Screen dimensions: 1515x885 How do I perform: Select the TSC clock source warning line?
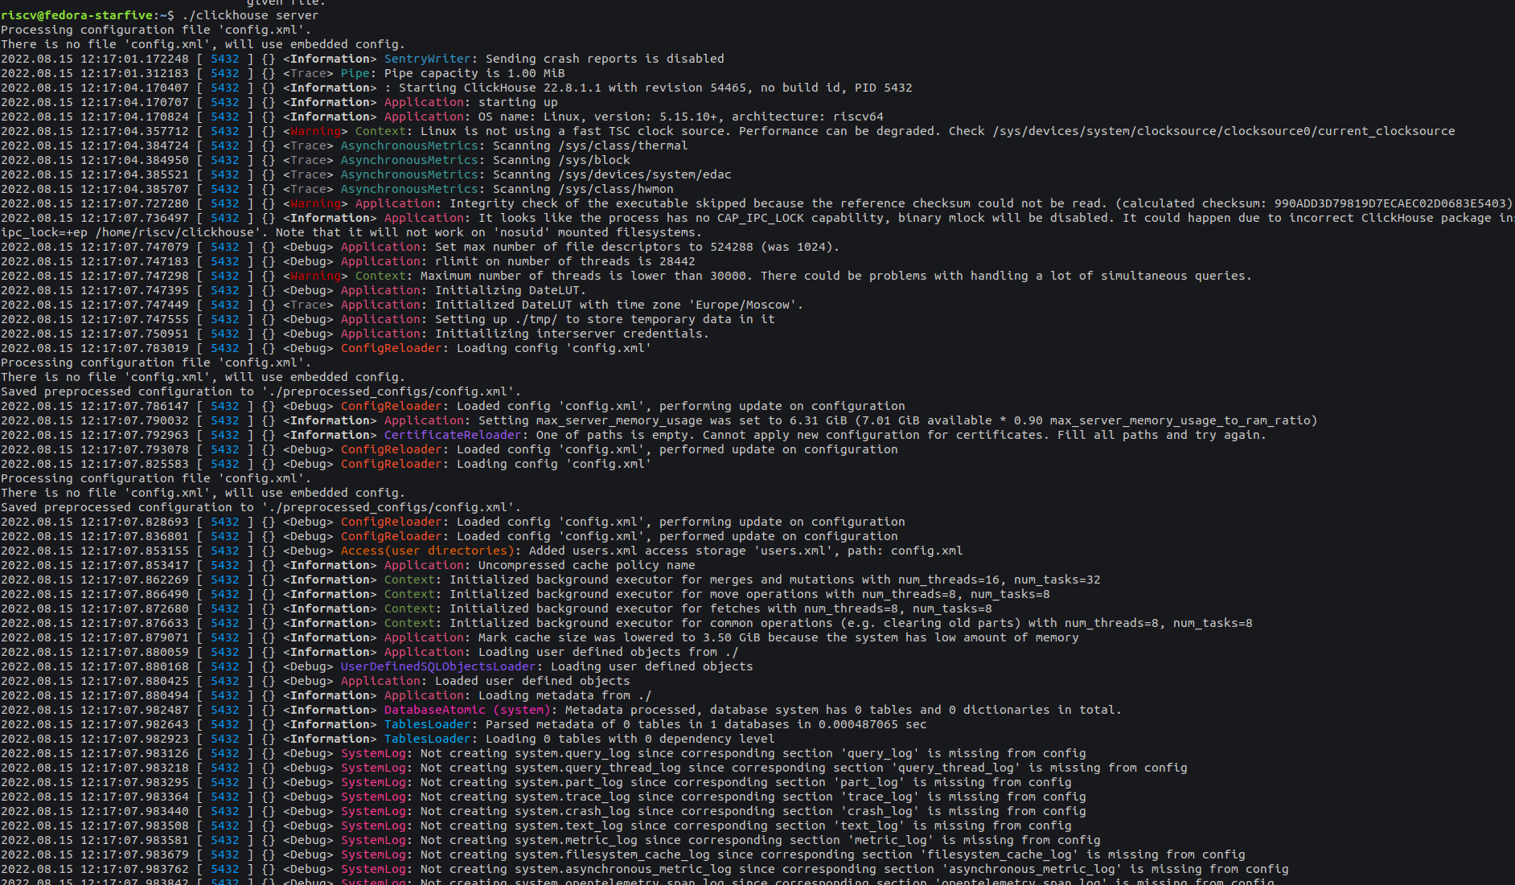[724, 131]
